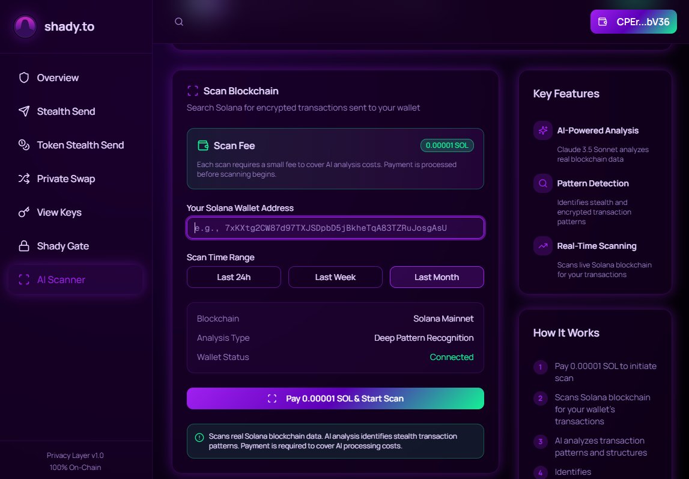Click the Scan Fee wallet icon
Screen dimensions: 689x479
pyautogui.click(x=203, y=145)
